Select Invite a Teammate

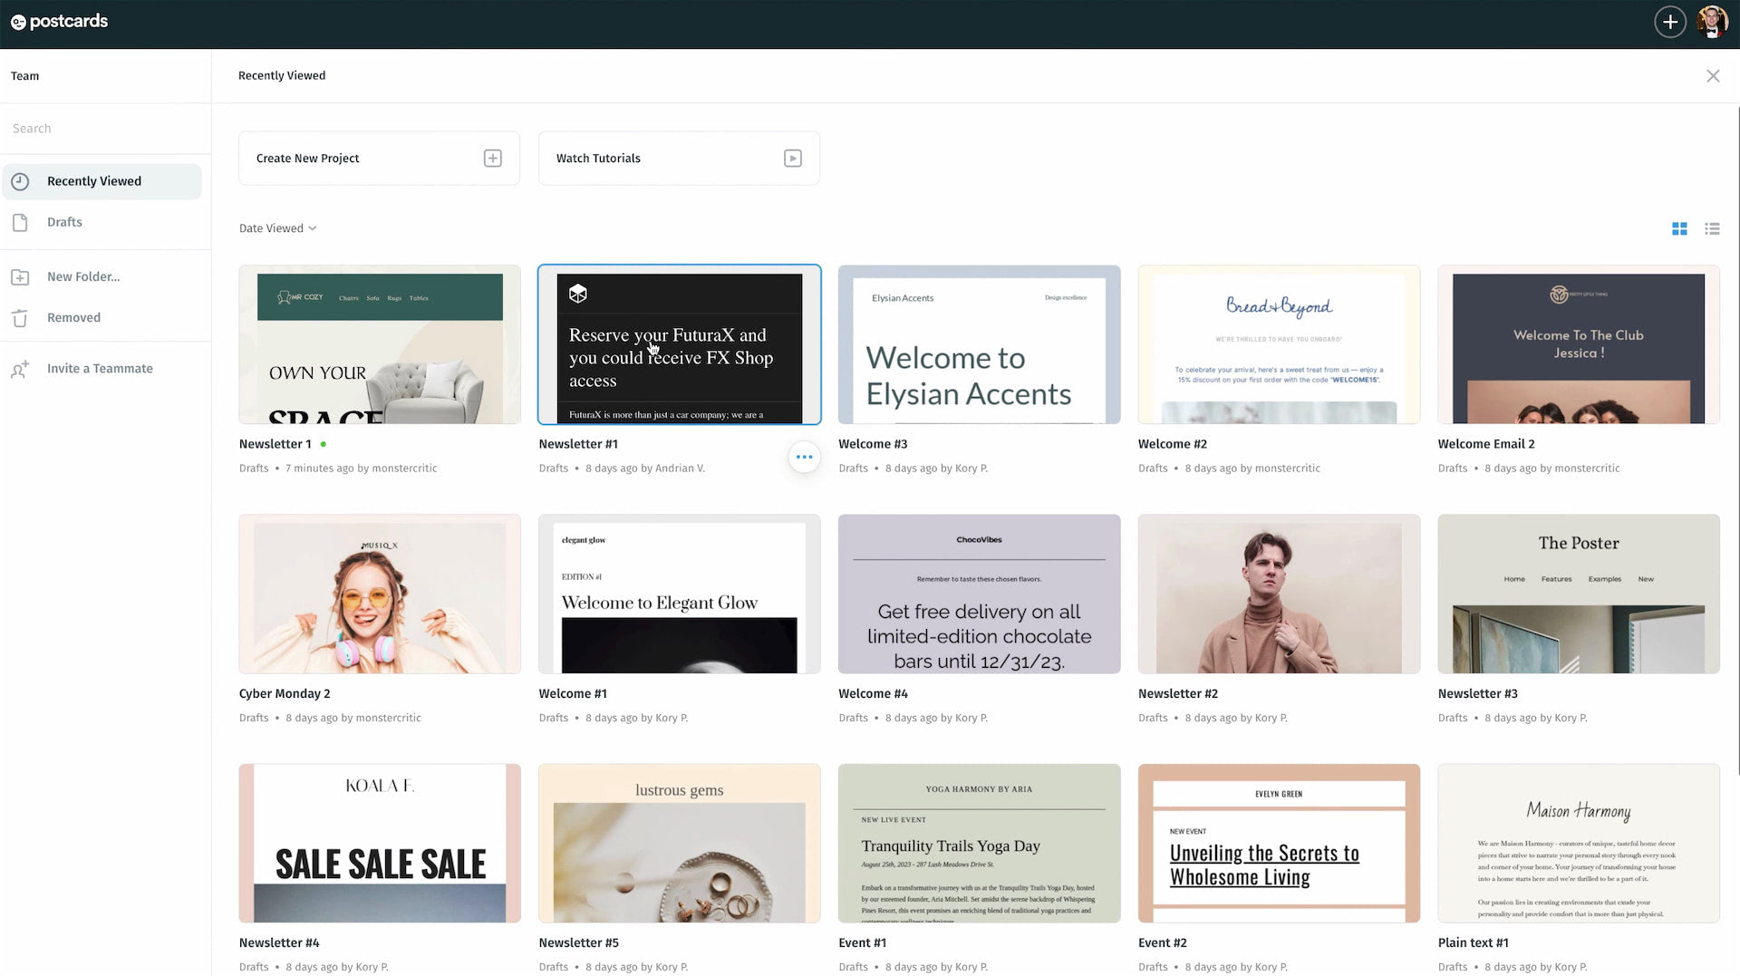[x=101, y=369]
